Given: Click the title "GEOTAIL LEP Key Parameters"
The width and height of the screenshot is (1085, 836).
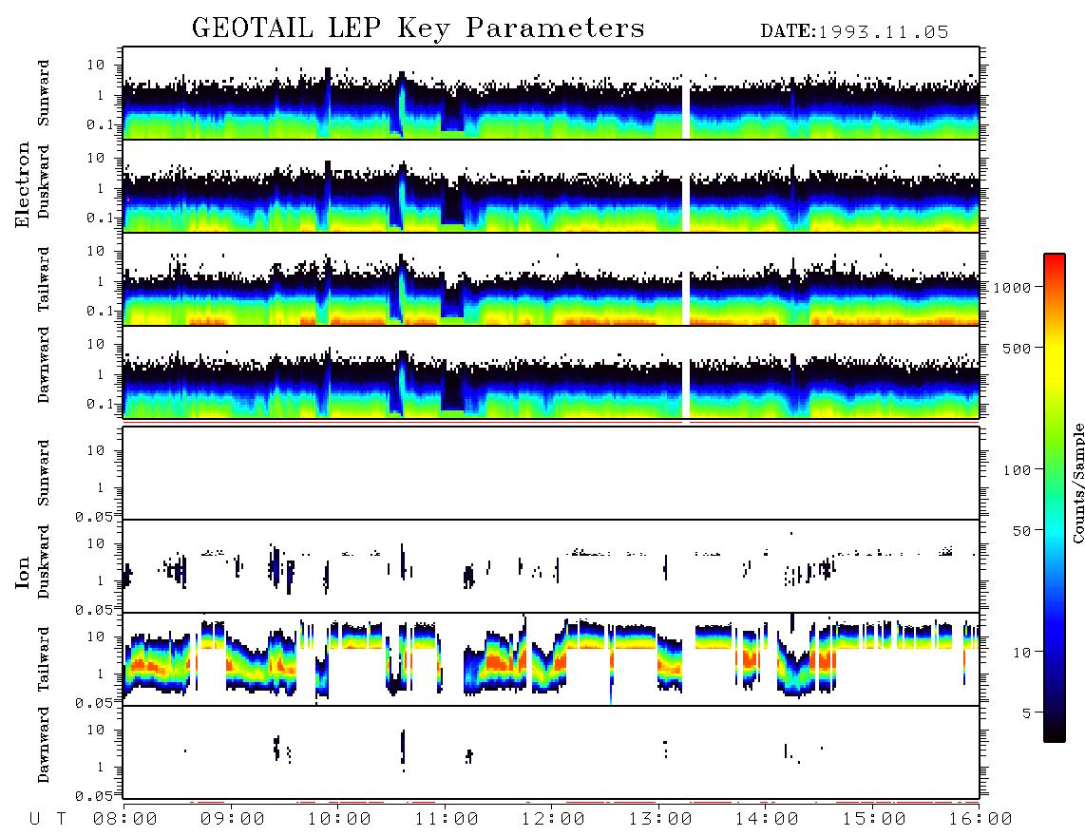Looking at the screenshot, I should (418, 28).
